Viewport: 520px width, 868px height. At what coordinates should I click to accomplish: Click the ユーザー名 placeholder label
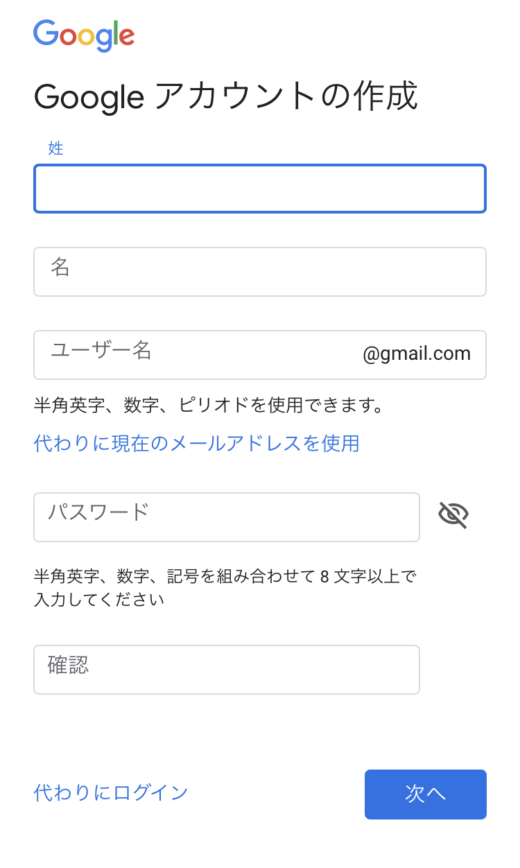[101, 350]
